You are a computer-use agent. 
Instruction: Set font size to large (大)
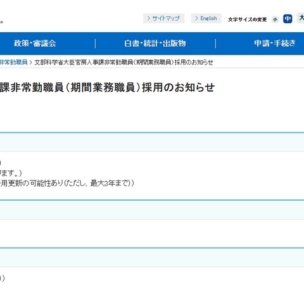pyautogui.click(x=301, y=18)
